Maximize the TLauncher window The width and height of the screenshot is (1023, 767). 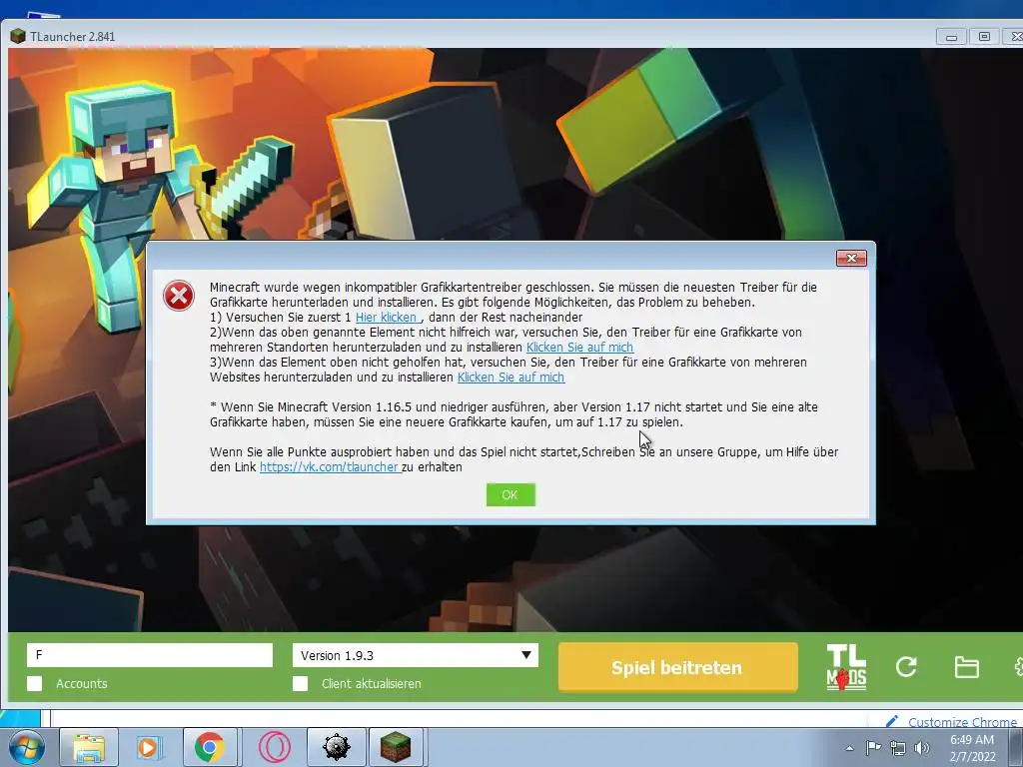pyautogui.click(x=984, y=37)
